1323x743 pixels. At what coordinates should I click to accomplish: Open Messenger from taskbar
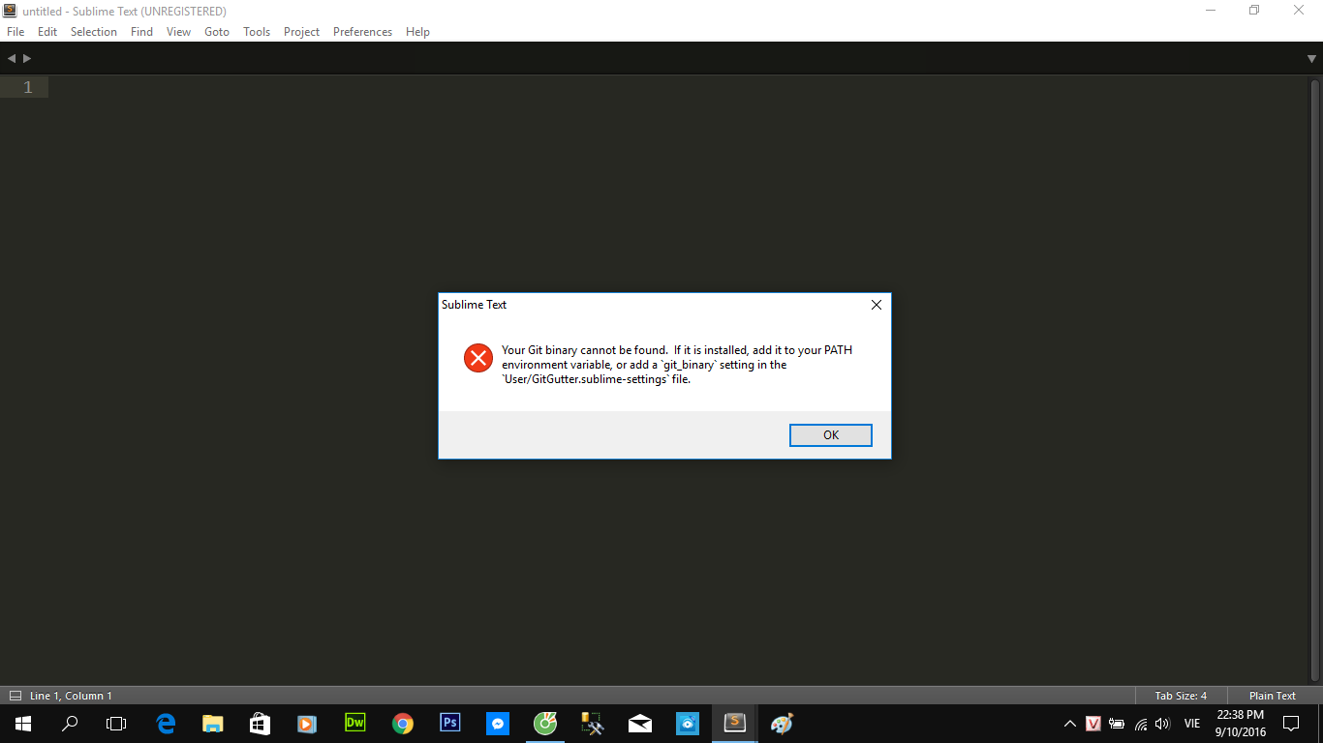[x=498, y=724]
